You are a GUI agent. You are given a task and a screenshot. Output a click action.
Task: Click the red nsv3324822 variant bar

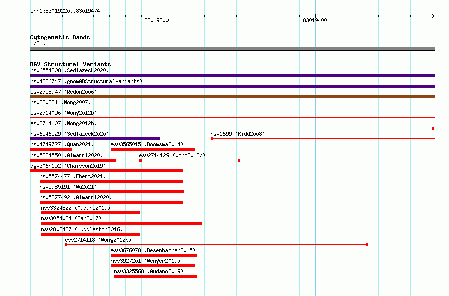point(90,213)
